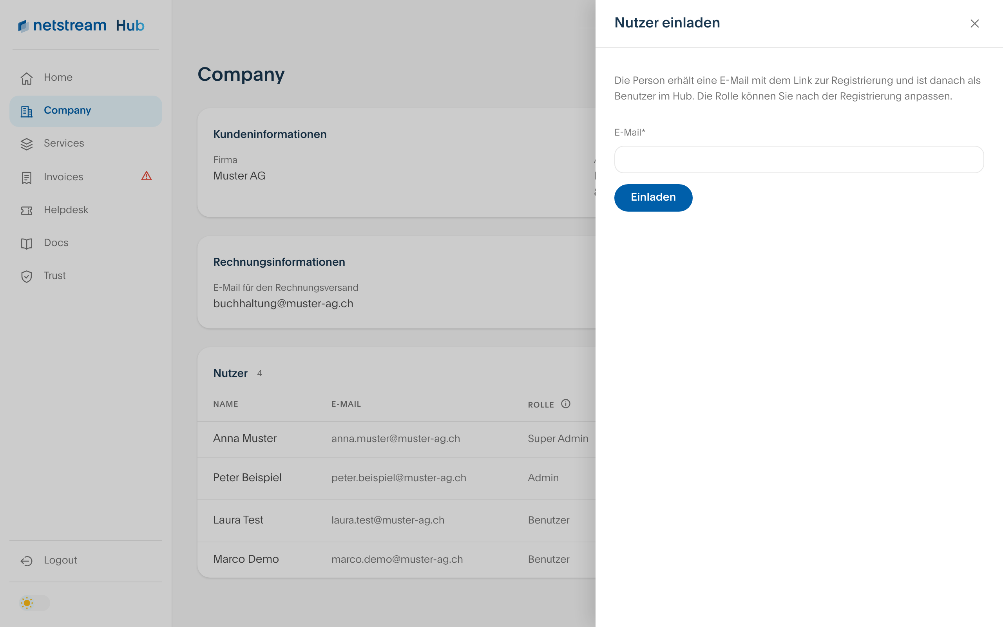
Task: Click buchhaltung@muster-ag.ch billing email
Action: 283,304
